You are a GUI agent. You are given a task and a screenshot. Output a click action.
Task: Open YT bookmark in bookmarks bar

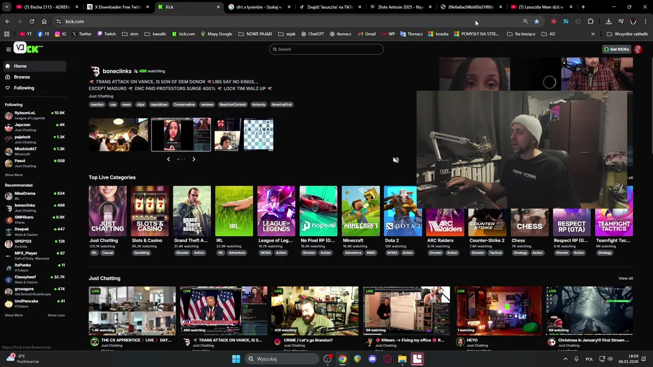click(26, 34)
